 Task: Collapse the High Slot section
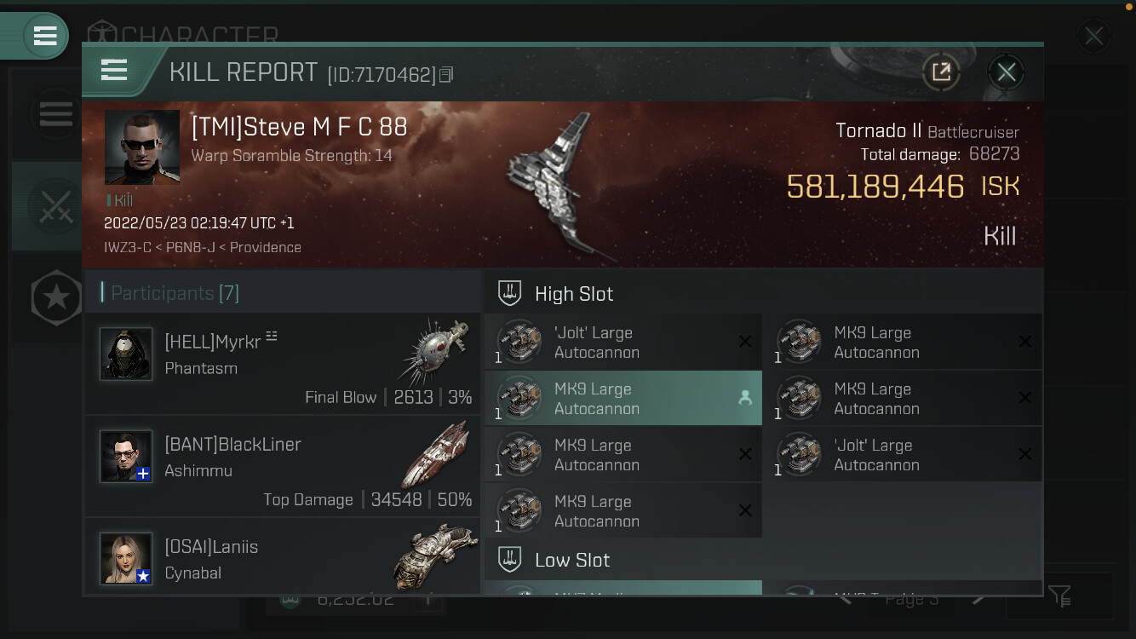pos(764,294)
